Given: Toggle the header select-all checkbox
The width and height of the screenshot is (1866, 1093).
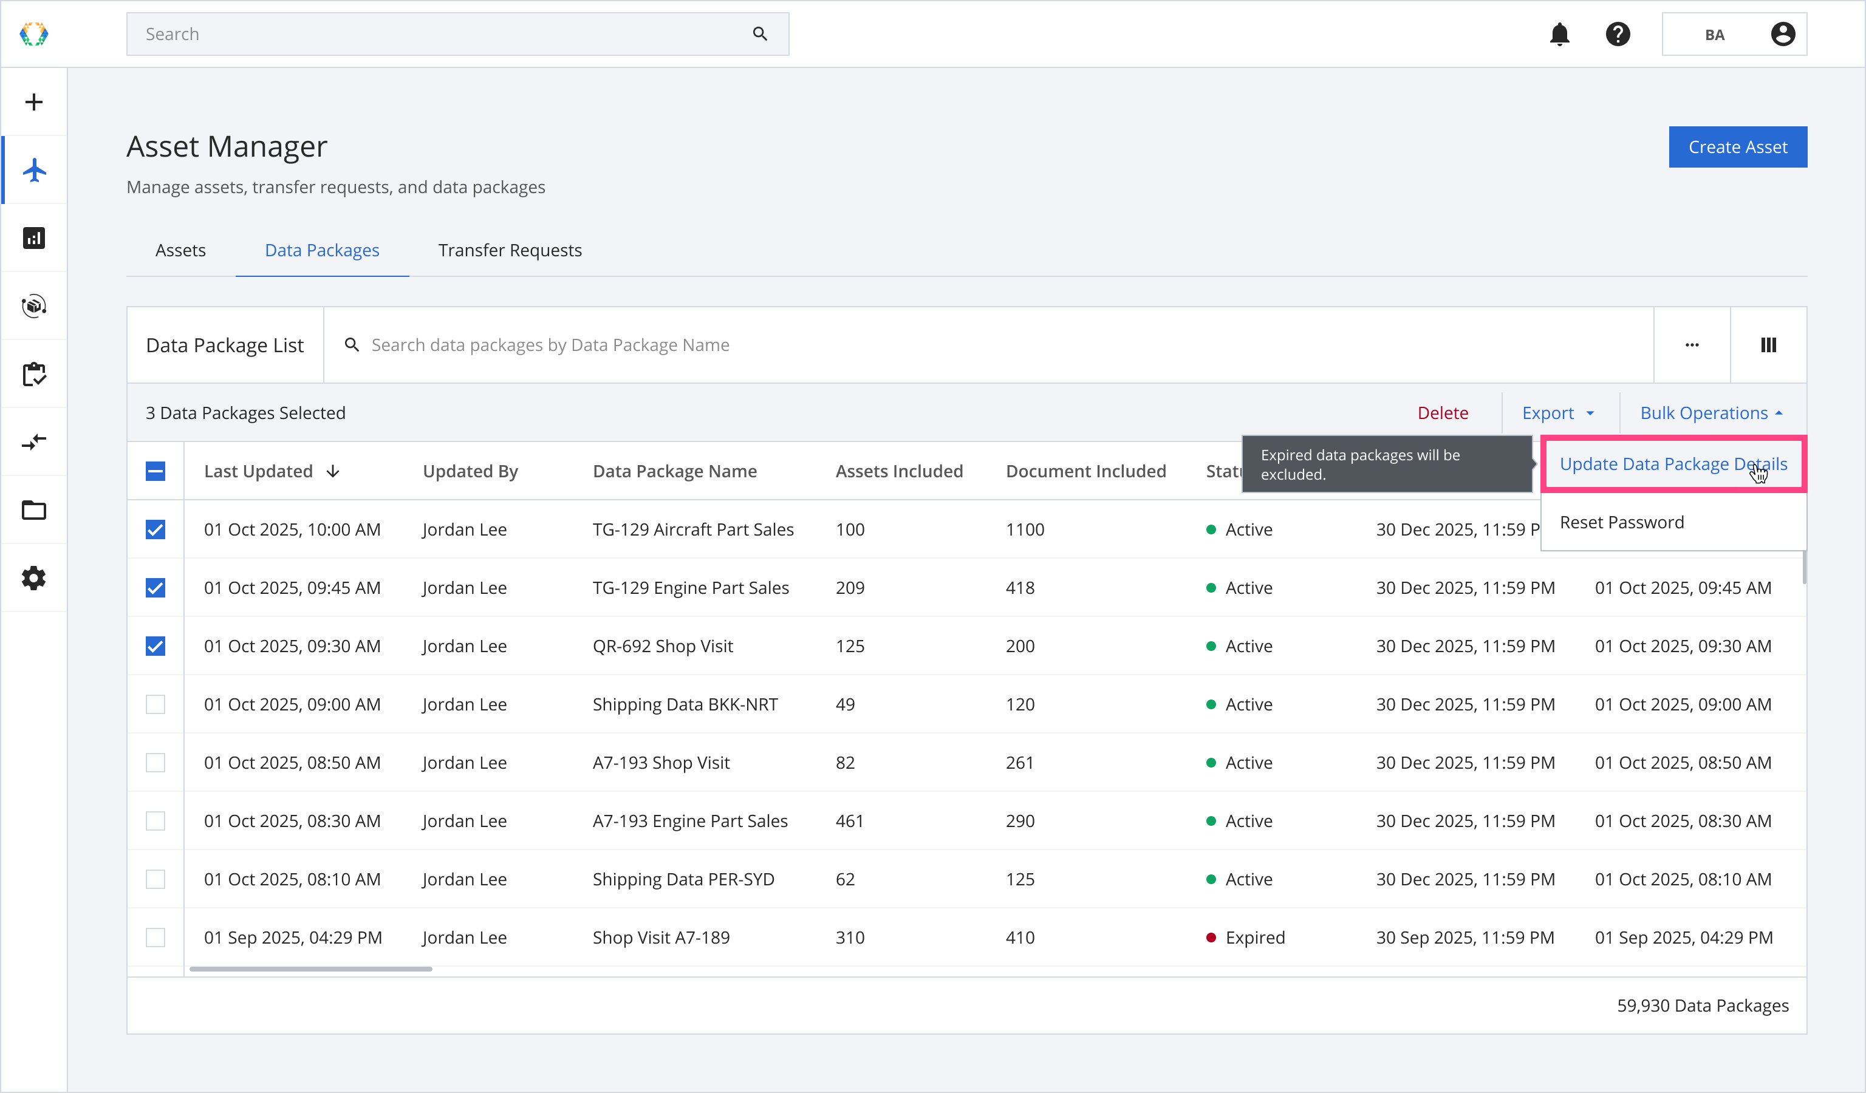Looking at the screenshot, I should [x=155, y=471].
